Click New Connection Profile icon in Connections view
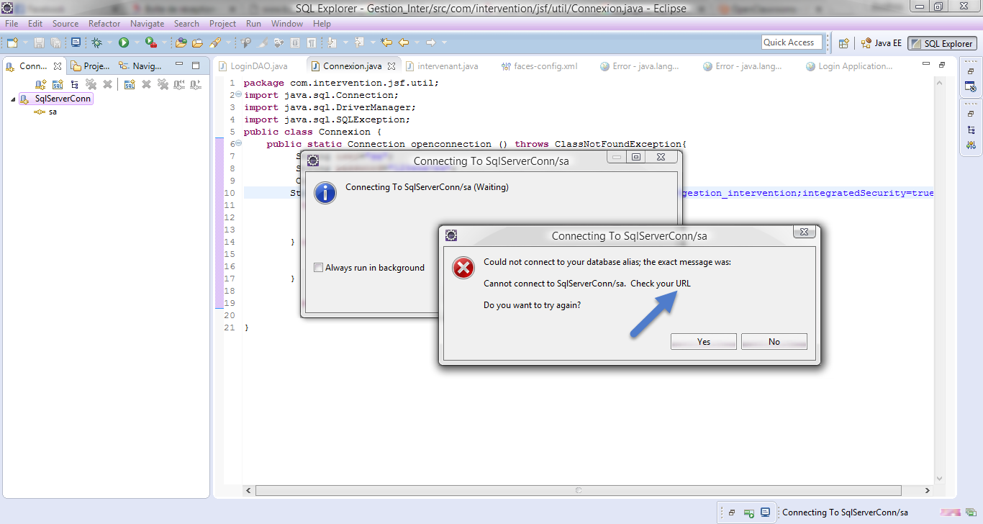Image resolution: width=983 pixels, height=524 pixels. 41,84
